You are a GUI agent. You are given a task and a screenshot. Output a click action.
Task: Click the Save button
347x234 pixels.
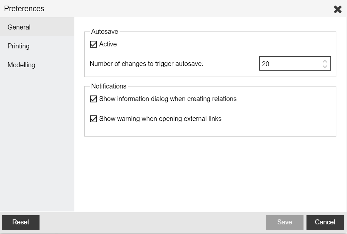coord(285,222)
